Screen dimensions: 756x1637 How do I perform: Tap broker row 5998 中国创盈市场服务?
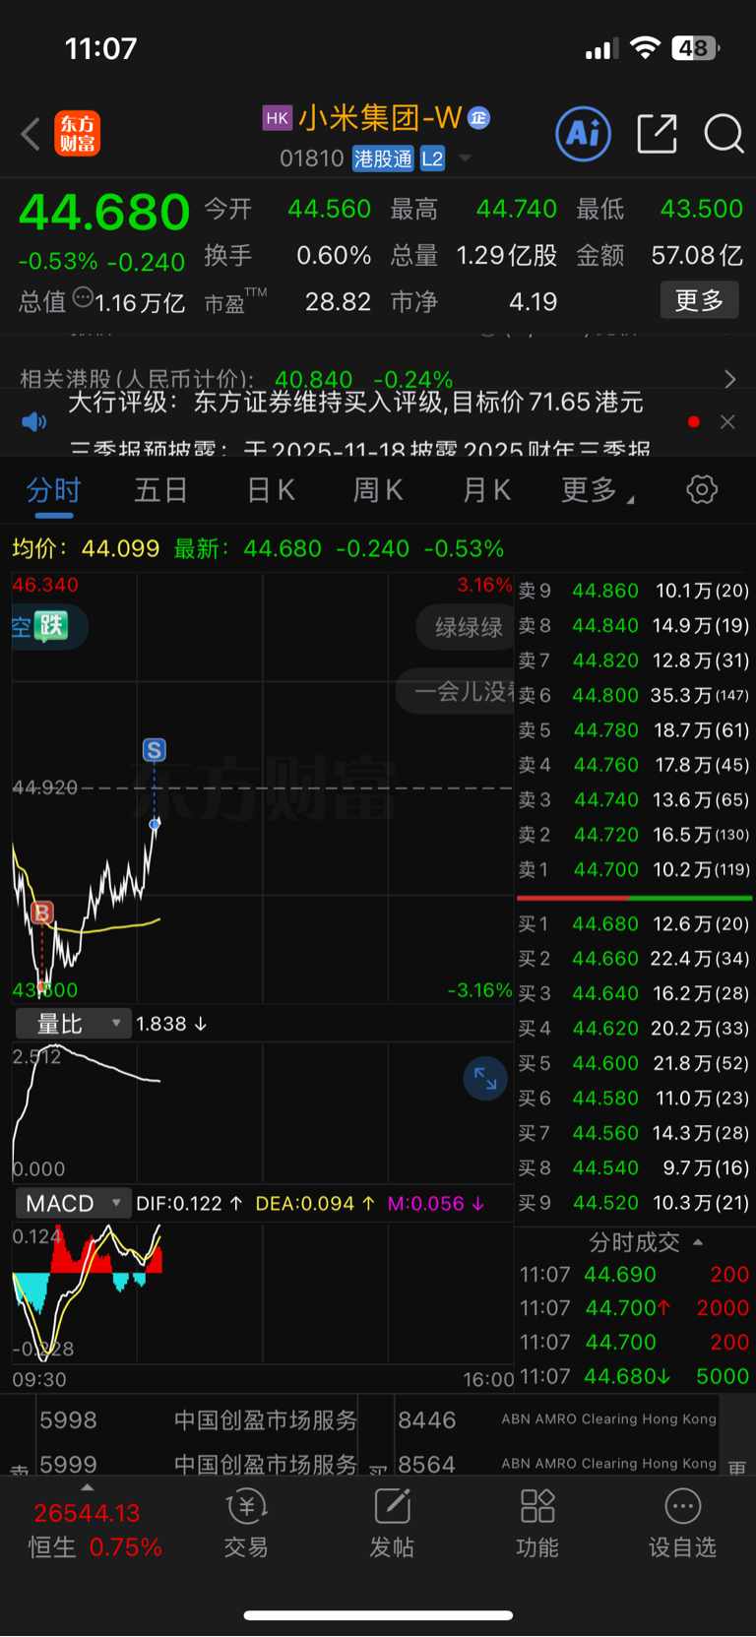click(198, 1420)
